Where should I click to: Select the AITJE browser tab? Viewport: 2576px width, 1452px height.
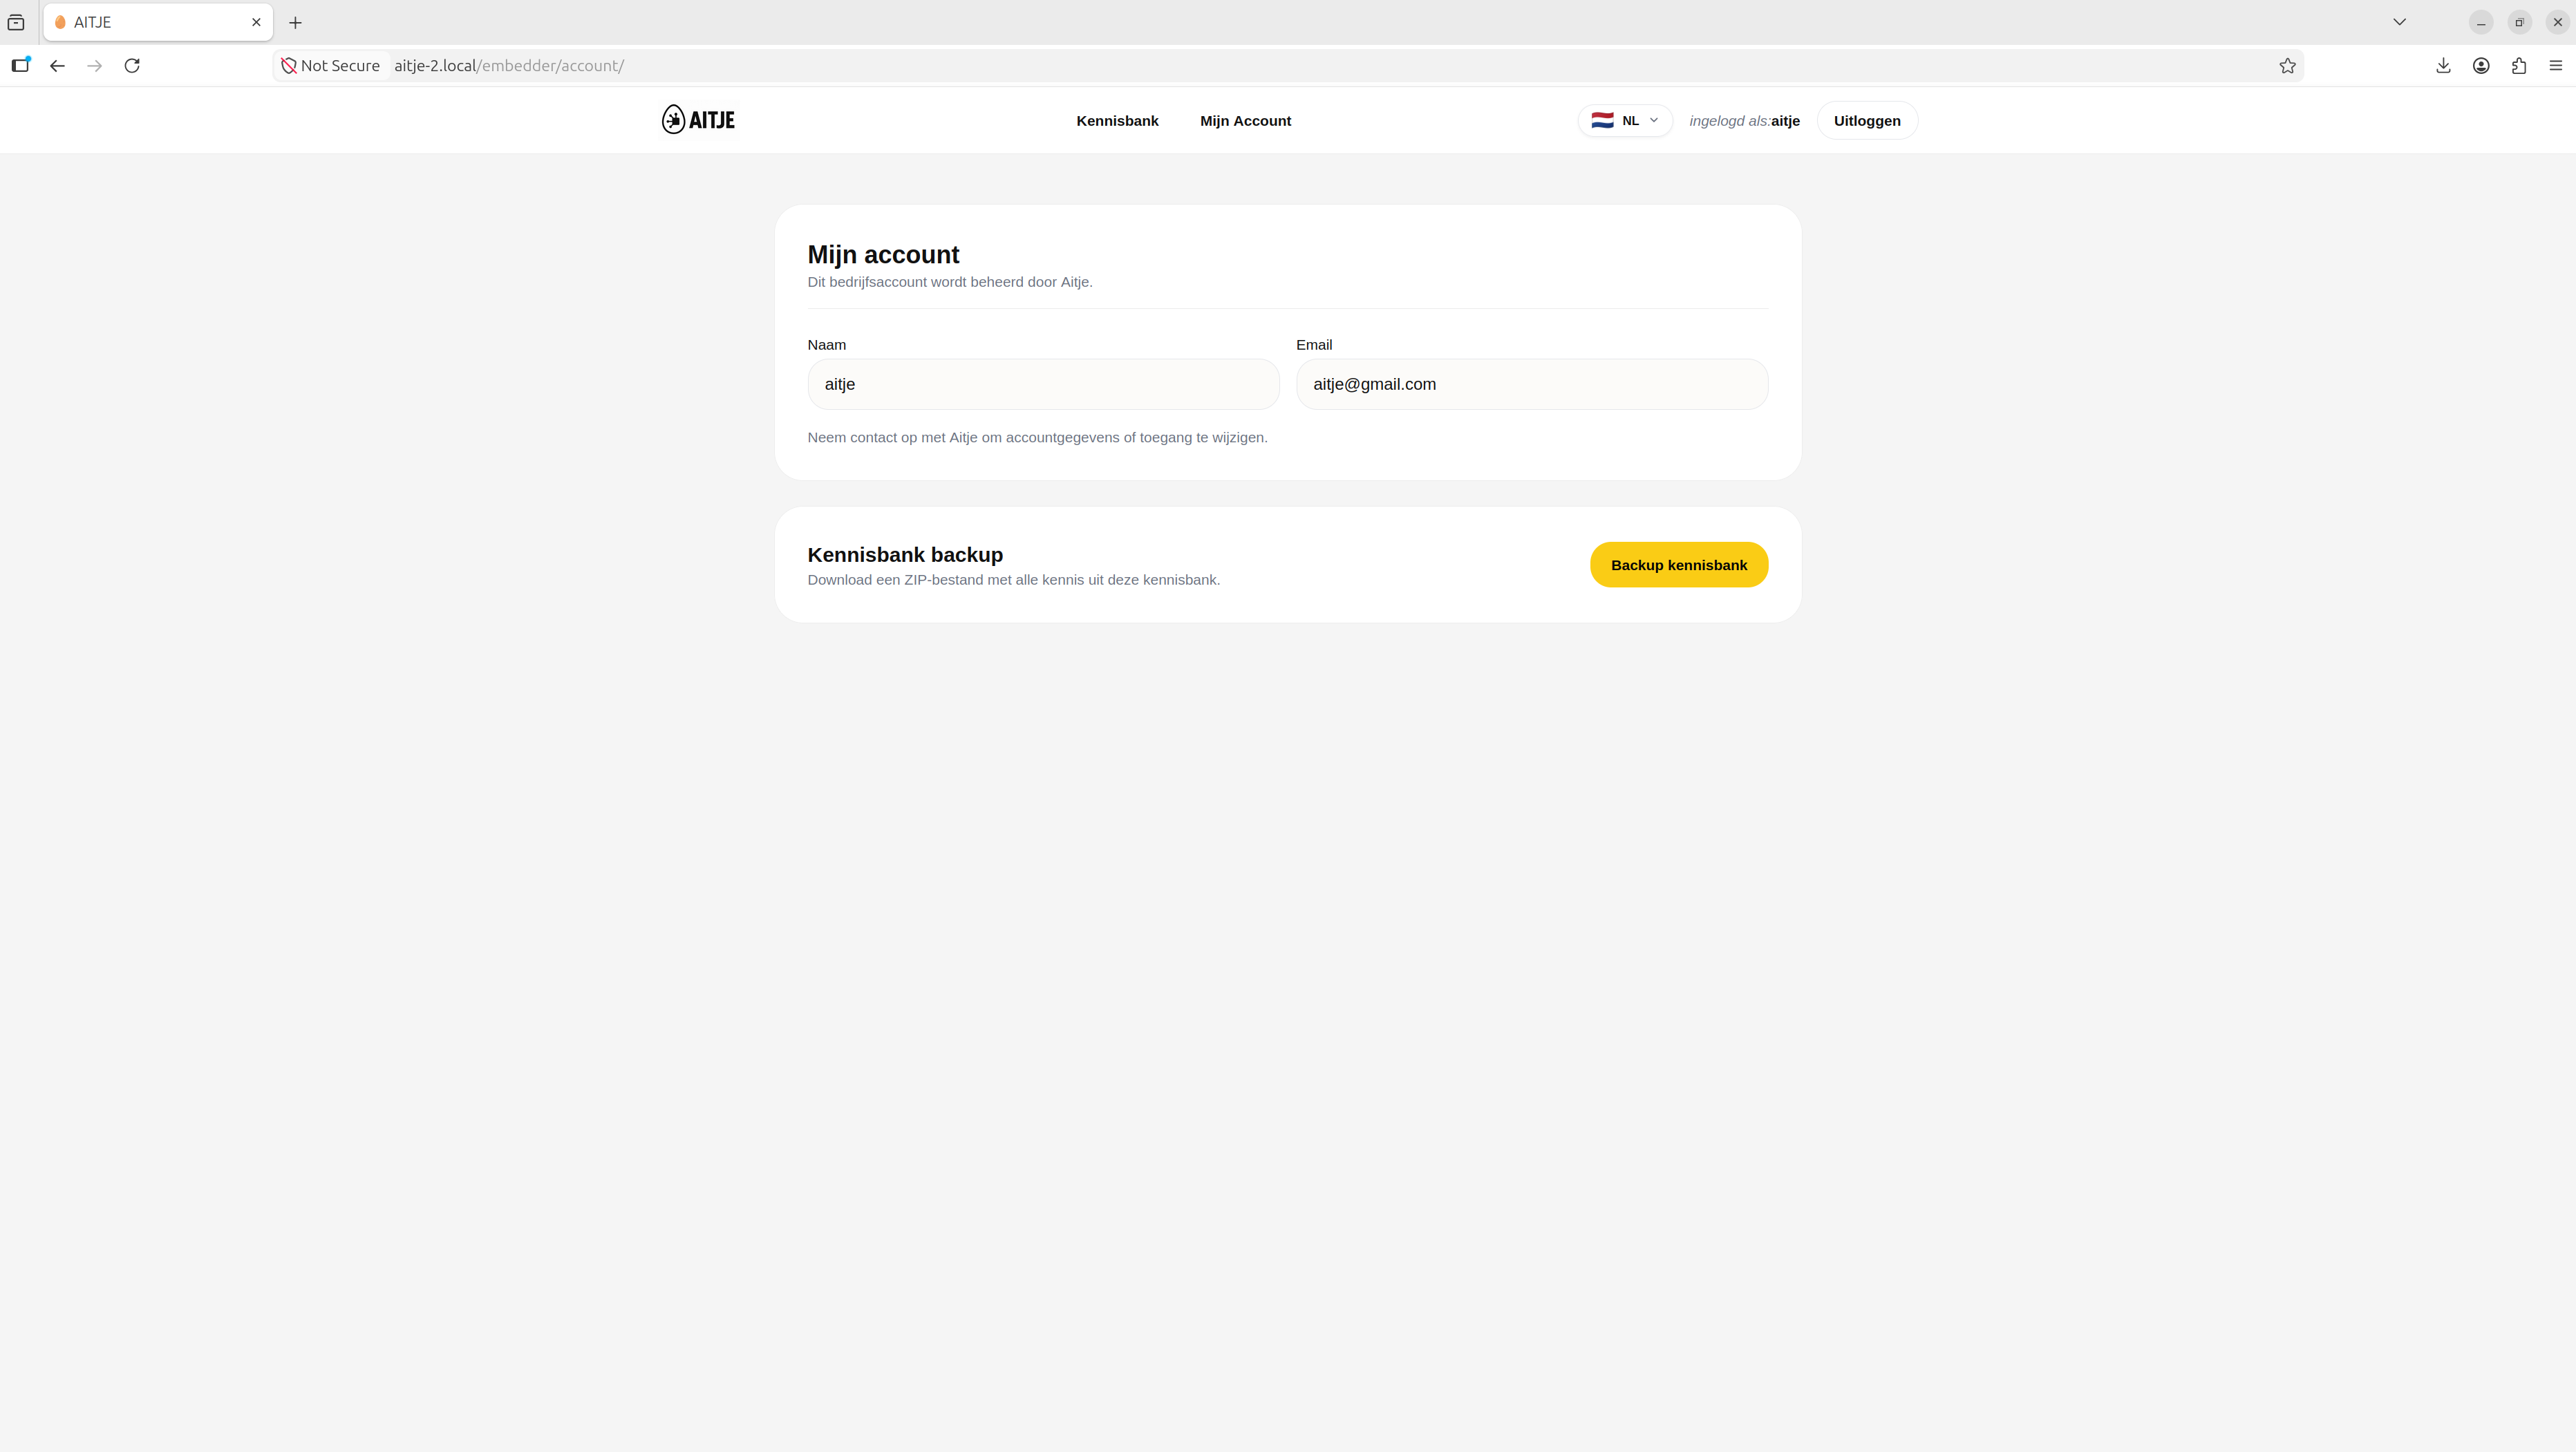pyautogui.click(x=158, y=22)
